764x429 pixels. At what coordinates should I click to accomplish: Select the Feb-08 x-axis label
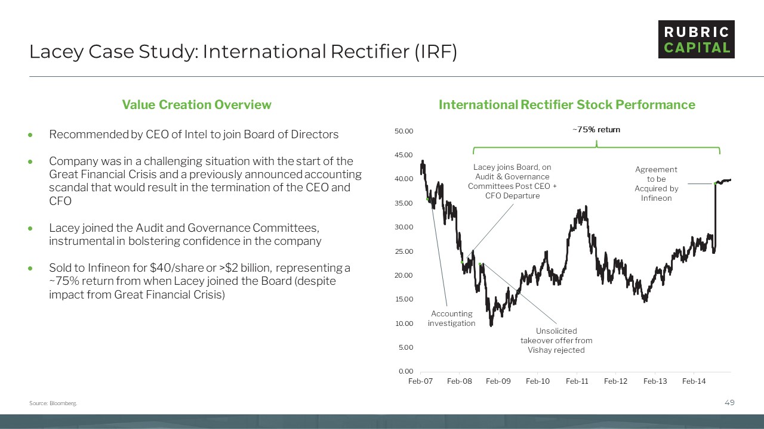tap(459, 381)
